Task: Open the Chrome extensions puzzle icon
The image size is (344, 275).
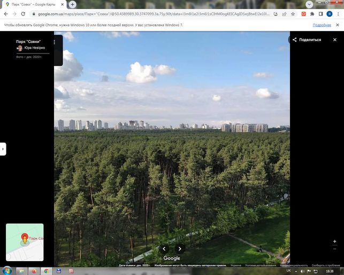Action: [312, 14]
